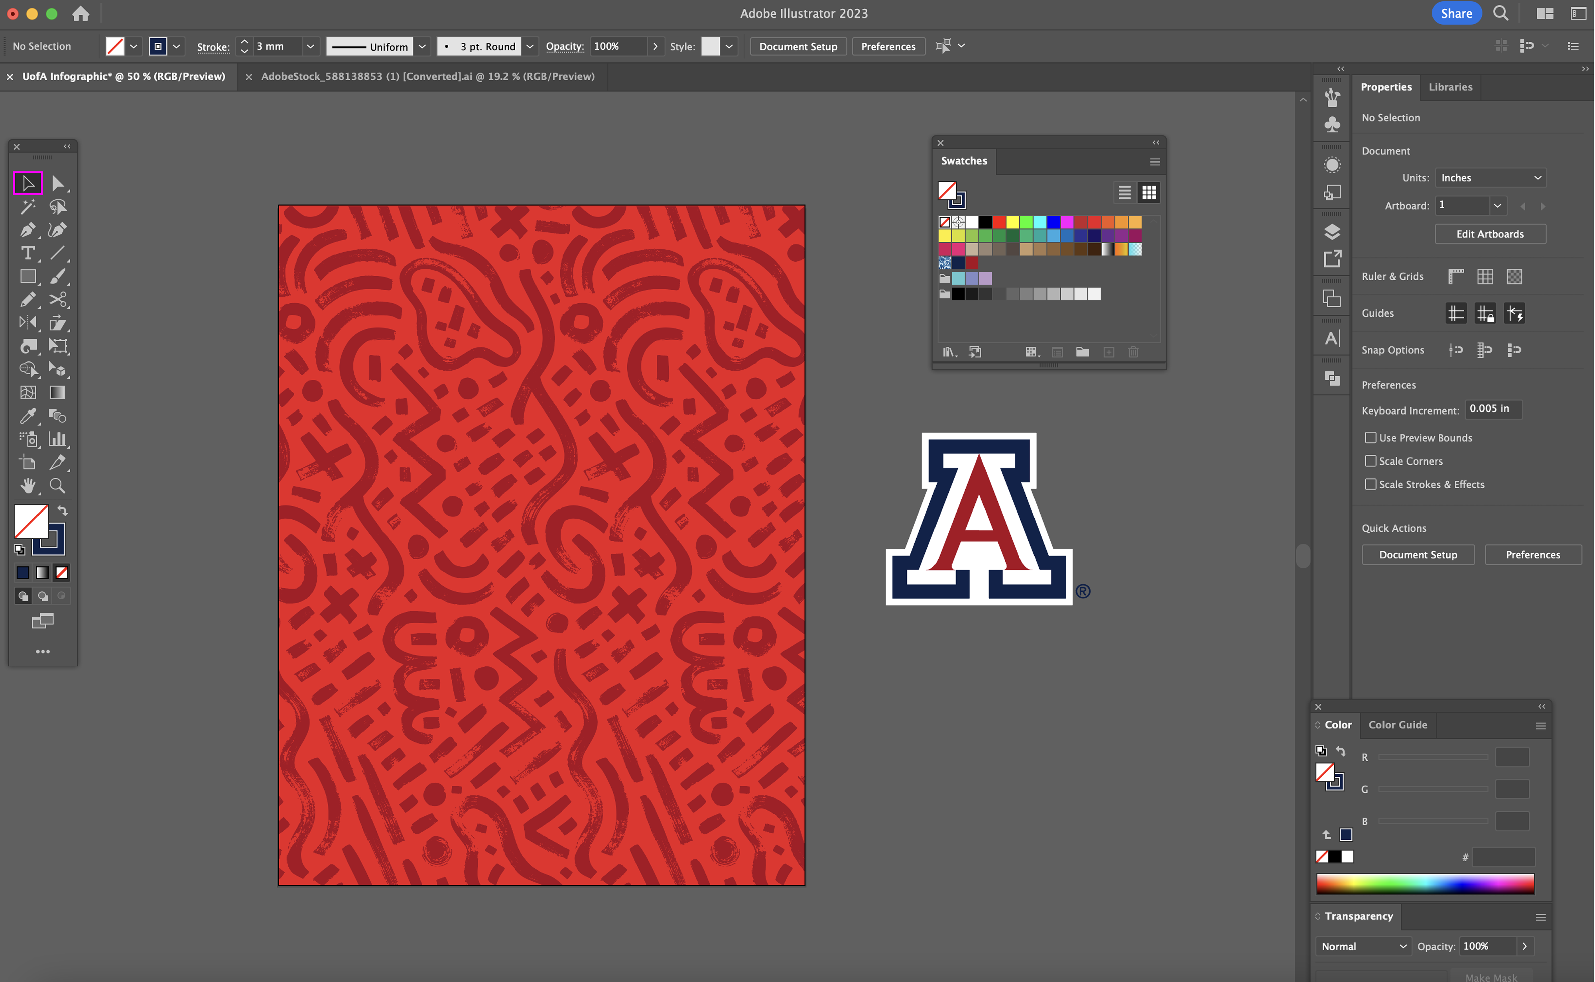The image size is (1595, 982).
Task: Click the blue Share button
Action: [1456, 14]
